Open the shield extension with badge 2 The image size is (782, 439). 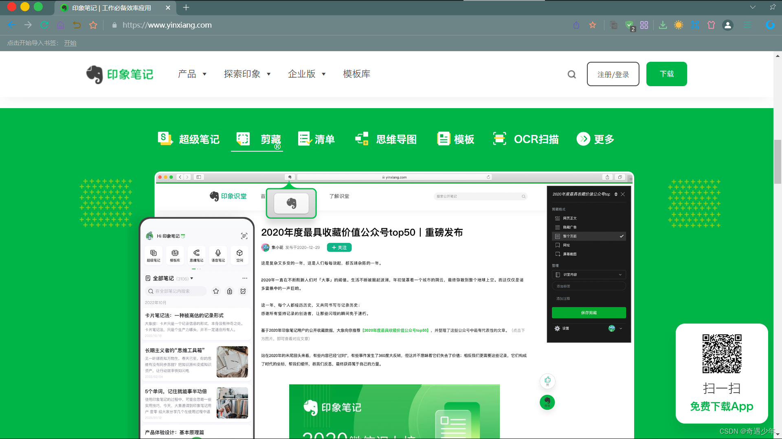629,26
